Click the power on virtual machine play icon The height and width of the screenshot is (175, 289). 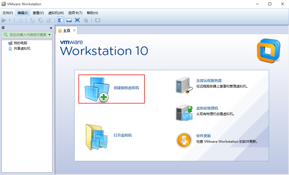tap(4, 20)
